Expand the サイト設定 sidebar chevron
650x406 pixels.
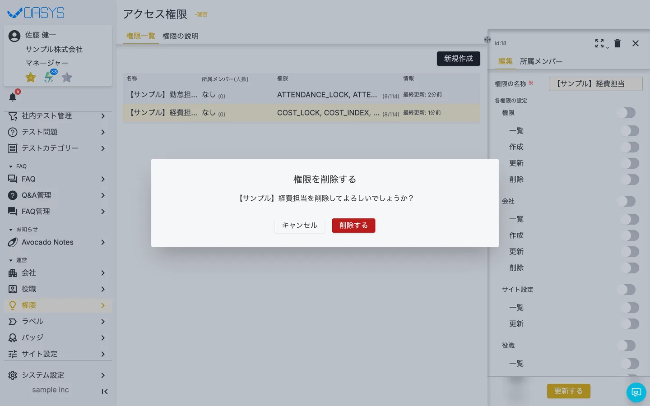pyautogui.click(x=103, y=354)
